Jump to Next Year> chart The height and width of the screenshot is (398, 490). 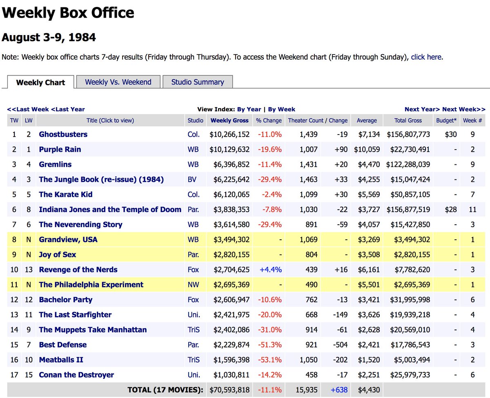tap(422, 109)
